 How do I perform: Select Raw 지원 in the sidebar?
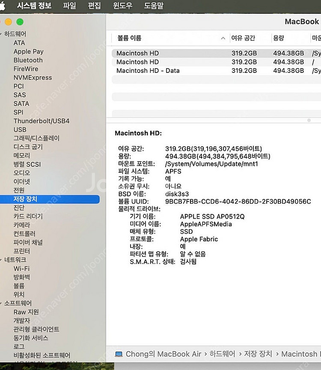click(26, 312)
